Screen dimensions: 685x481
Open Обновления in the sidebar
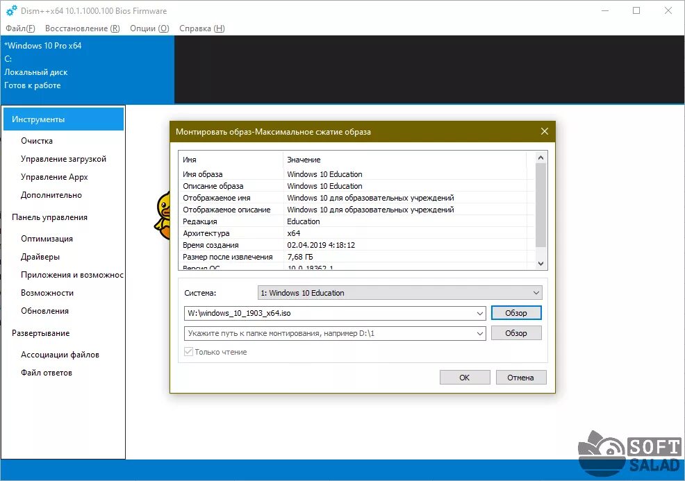44,311
